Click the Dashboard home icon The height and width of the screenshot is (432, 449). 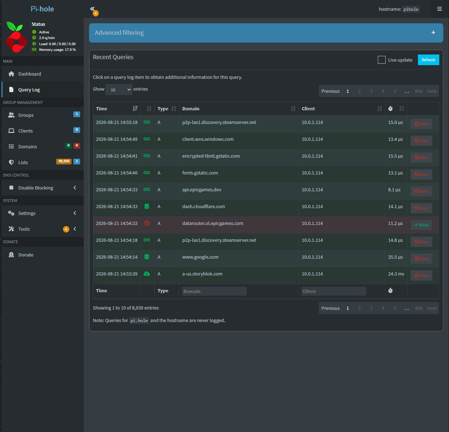[x=11, y=74]
